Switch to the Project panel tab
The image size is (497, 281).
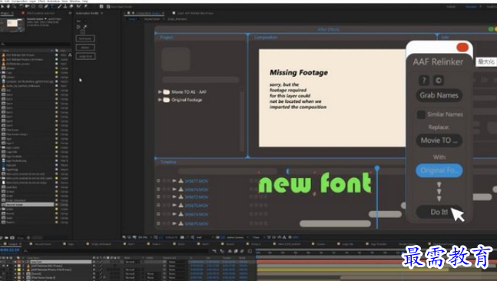pos(5,13)
